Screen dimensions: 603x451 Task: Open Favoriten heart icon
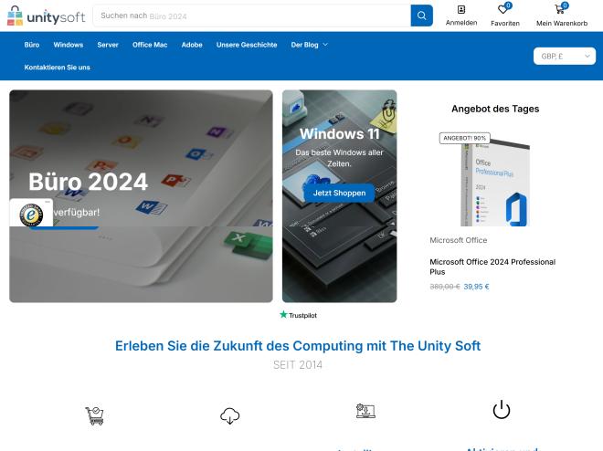(503, 9)
